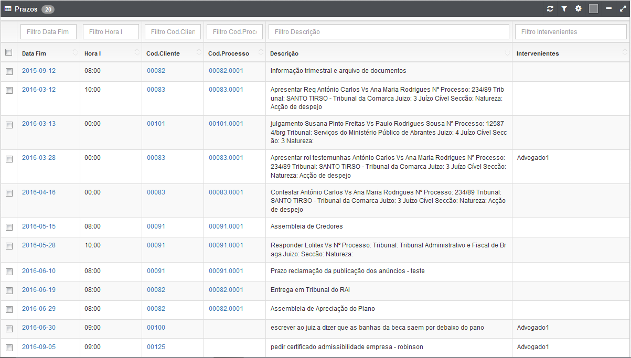Open the 2016-05-15 date link
The image size is (631, 358).
[39, 226]
